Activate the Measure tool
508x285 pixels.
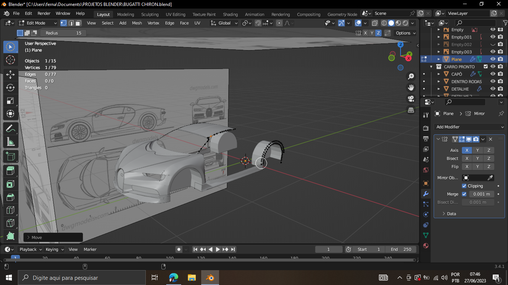point(10,141)
